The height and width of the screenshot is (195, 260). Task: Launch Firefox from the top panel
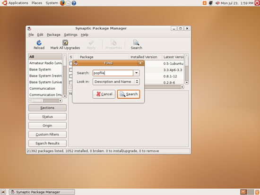(62, 3)
